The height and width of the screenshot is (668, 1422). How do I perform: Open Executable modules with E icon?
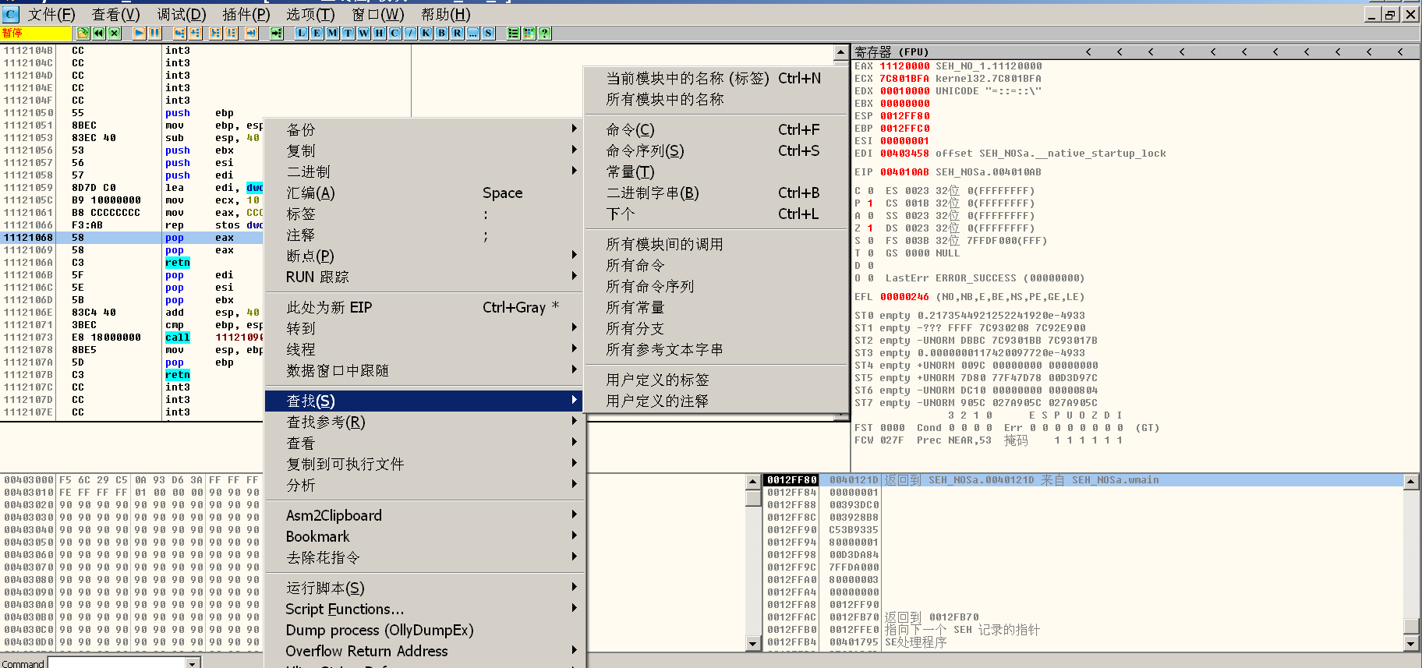pos(317,33)
